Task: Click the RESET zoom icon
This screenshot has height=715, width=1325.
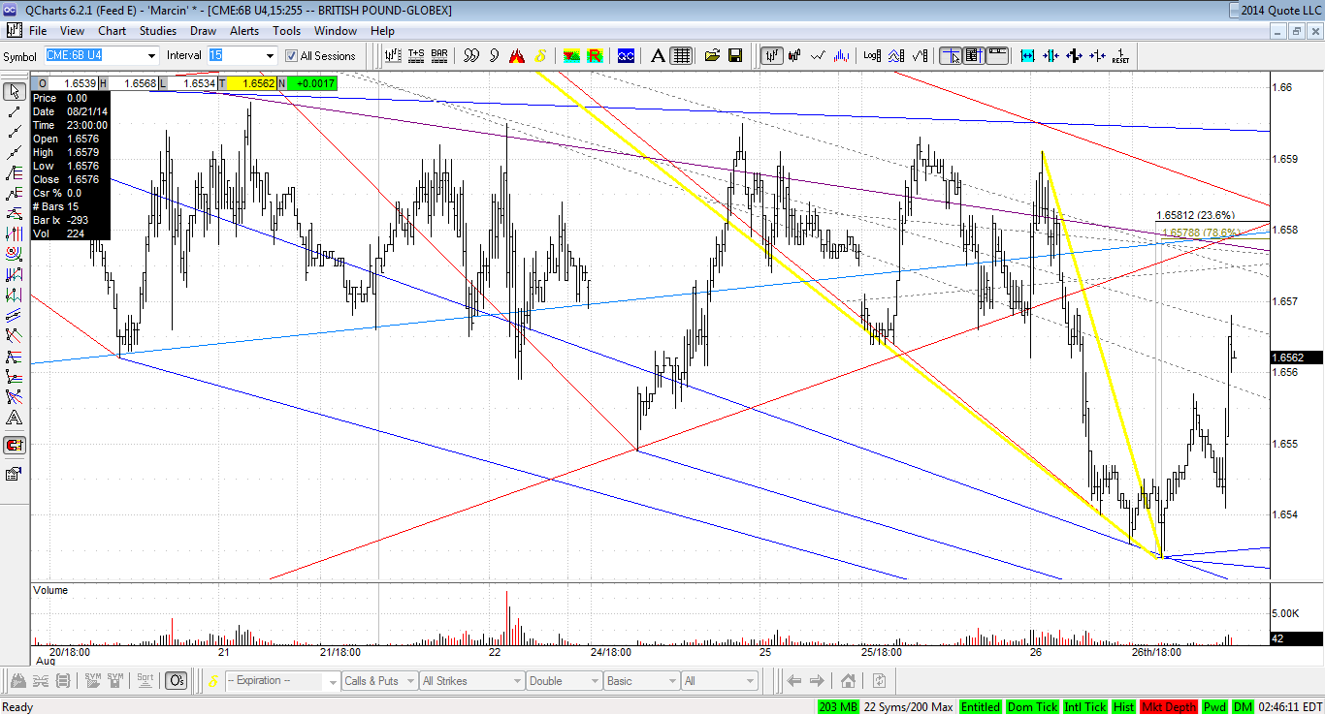Action: pos(1121,55)
